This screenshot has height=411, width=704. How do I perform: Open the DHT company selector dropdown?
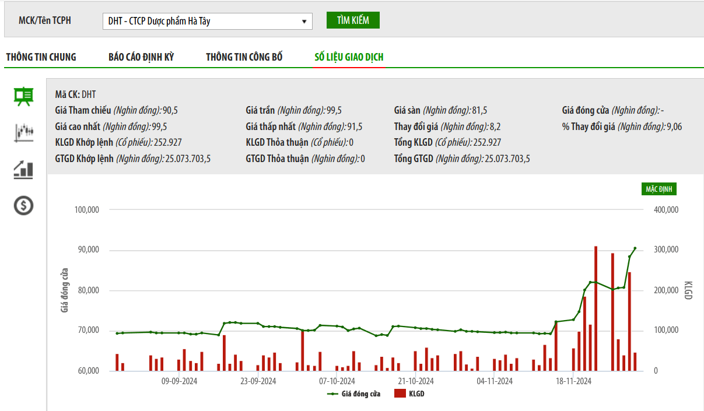pos(207,21)
